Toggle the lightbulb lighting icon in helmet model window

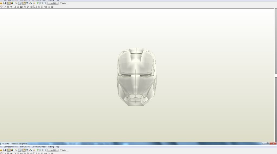9,3
